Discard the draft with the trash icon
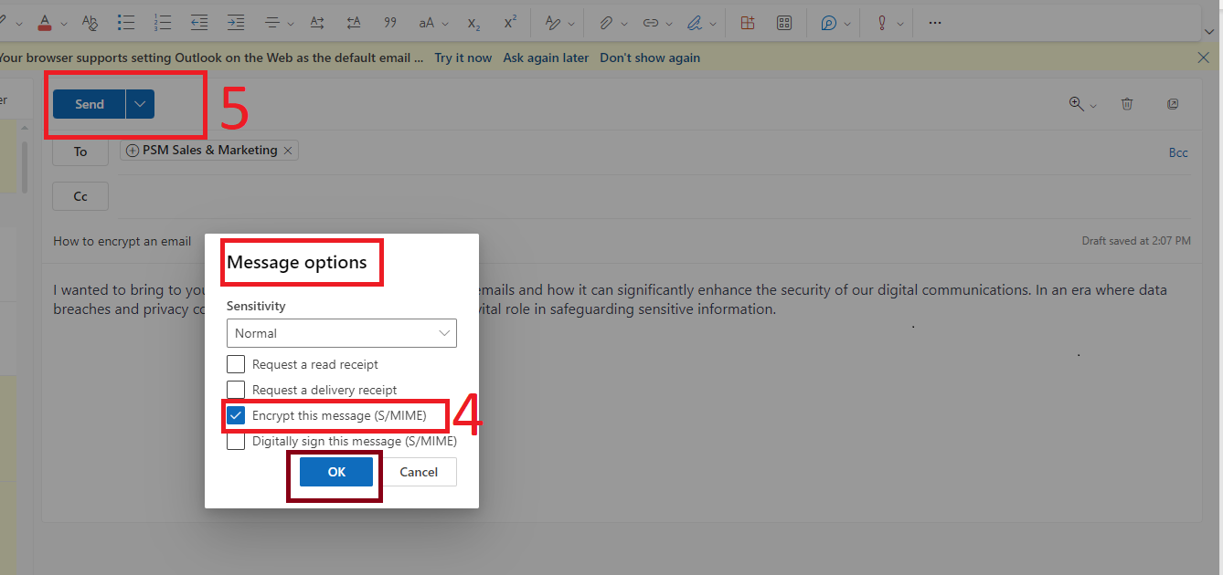The image size is (1223, 575). pos(1127,104)
